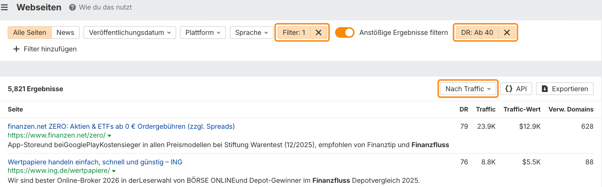Click the 628 referring domains value
602x187 pixels.
coord(587,126)
